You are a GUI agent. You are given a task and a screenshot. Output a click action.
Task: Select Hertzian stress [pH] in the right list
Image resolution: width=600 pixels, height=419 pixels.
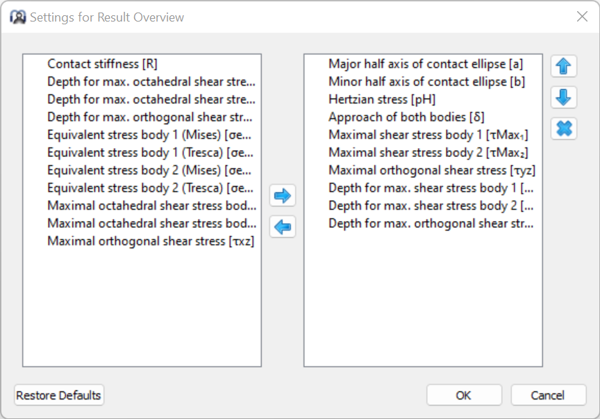(382, 99)
